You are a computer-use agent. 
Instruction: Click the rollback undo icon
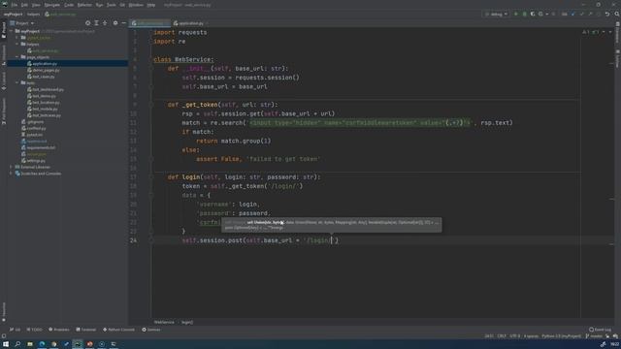pos(607,15)
